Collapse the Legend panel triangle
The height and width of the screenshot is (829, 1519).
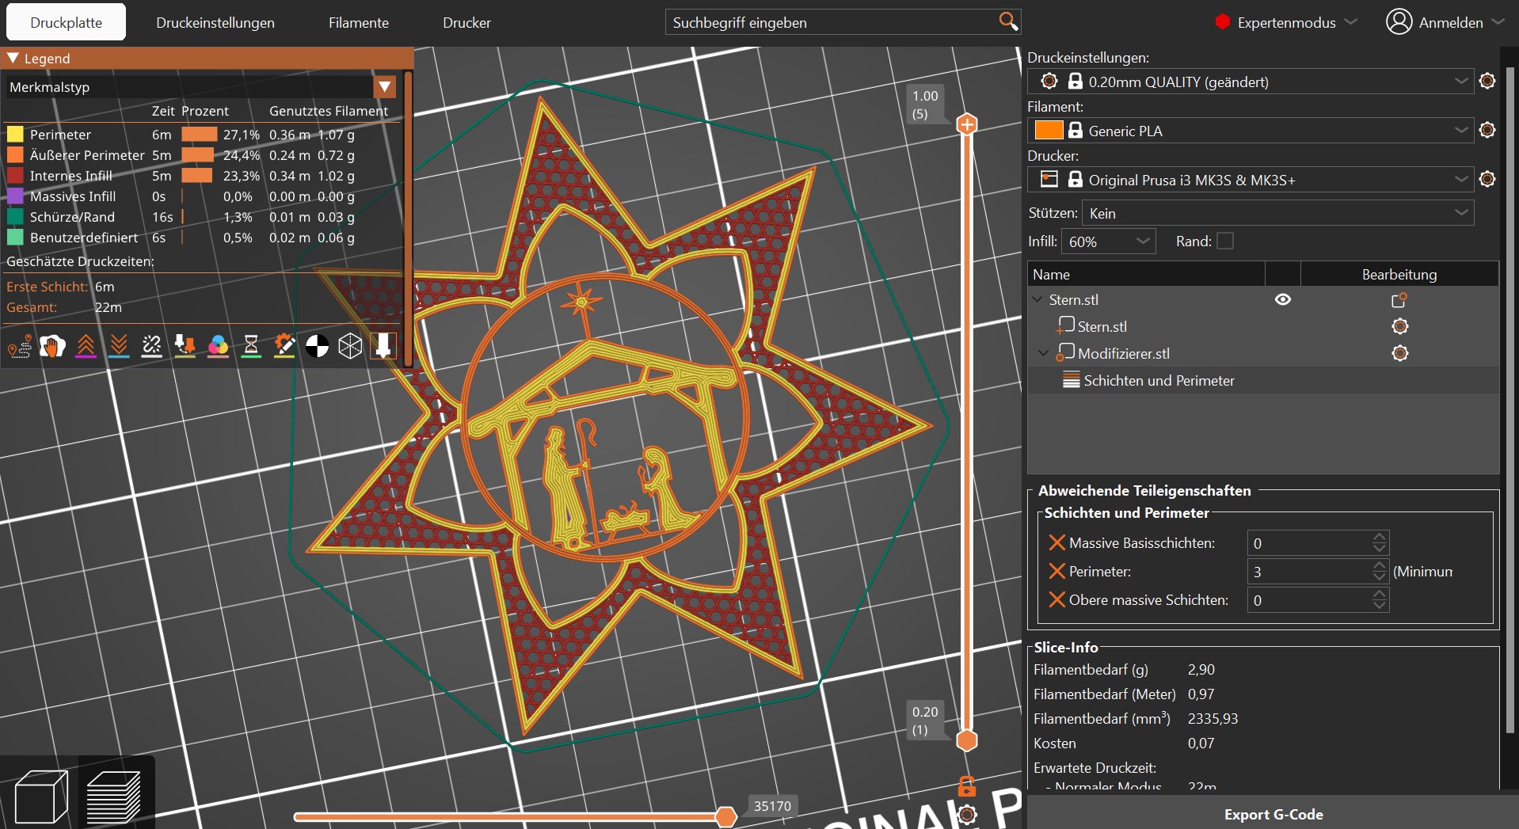tap(13, 58)
